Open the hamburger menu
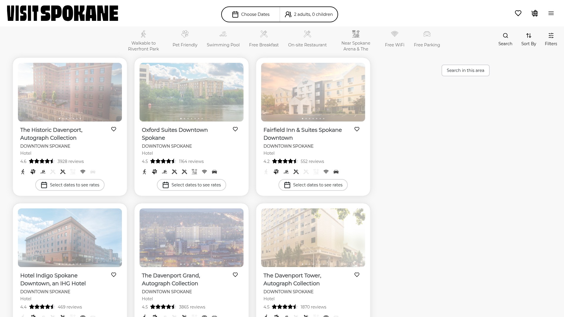 click(551, 13)
